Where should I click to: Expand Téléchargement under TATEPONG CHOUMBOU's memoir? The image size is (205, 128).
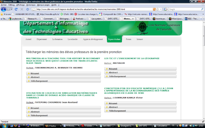pyautogui.click(x=64, y=115)
